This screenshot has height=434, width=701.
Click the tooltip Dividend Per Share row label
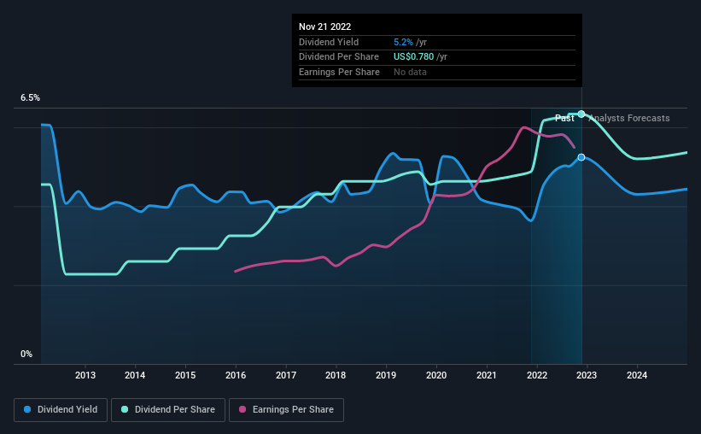(339, 57)
